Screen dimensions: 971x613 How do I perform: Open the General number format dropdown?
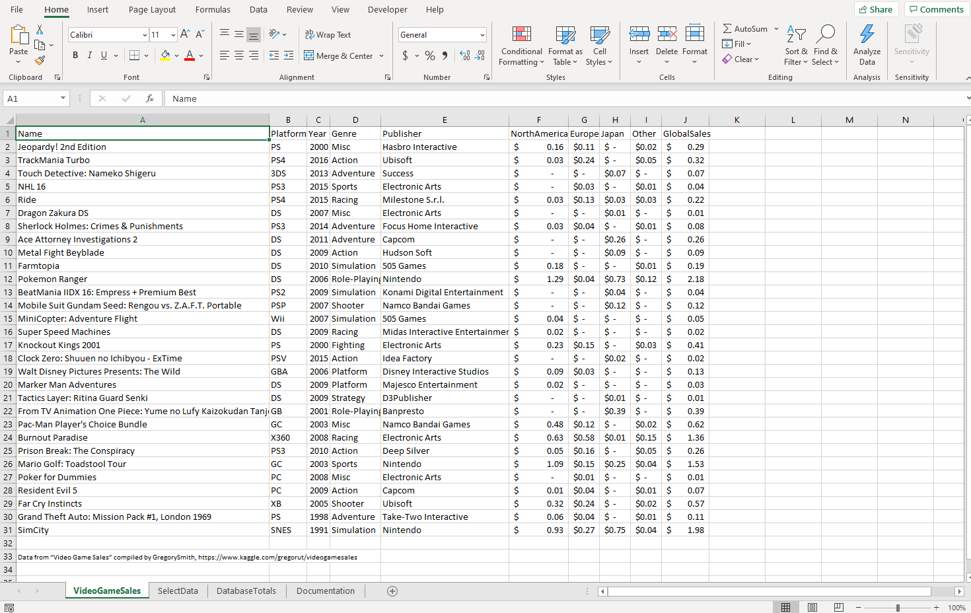(482, 35)
